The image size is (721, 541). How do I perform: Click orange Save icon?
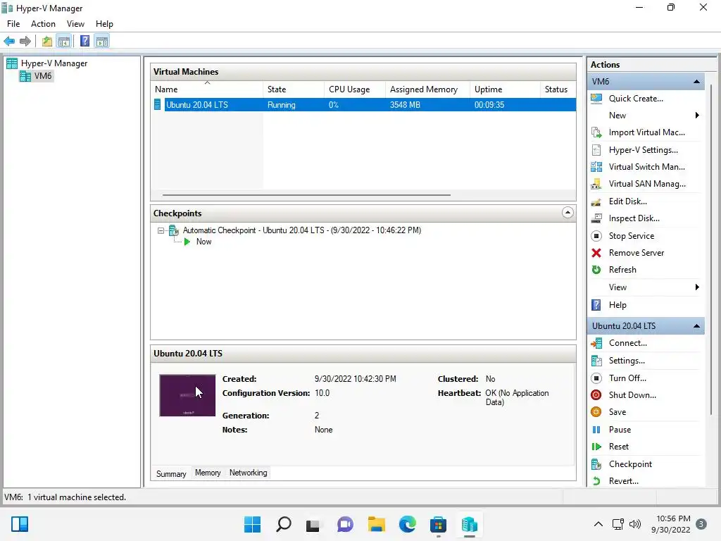pyautogui.click(x=596, y=412)
